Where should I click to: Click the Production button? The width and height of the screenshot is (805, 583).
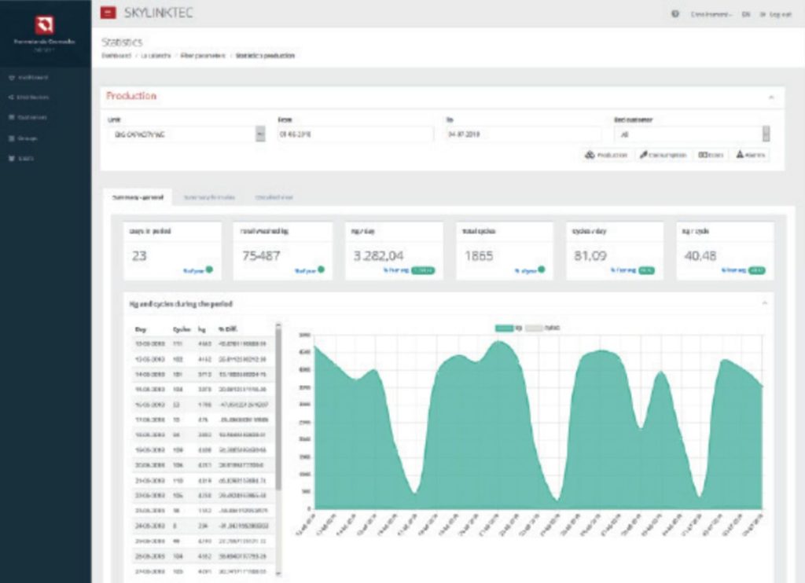point(606,155)
